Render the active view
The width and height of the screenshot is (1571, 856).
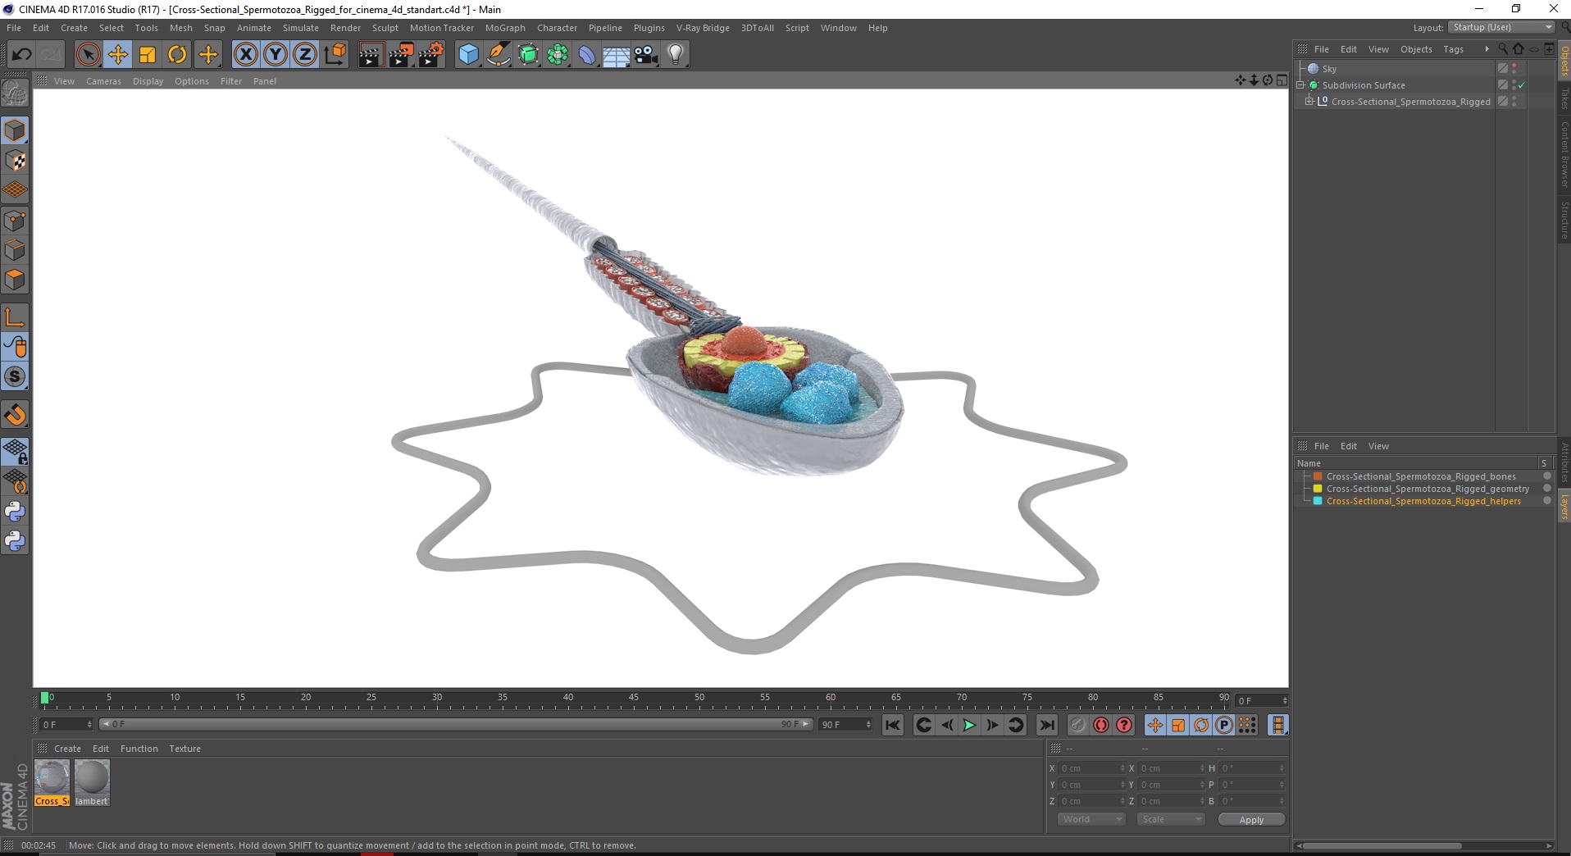point(371,55)
